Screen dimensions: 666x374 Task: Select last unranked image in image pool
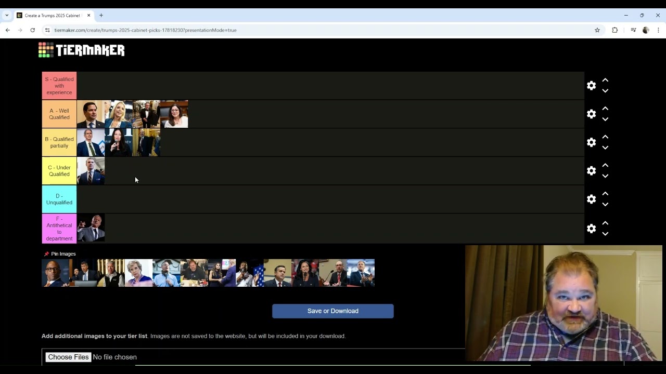(361, 273)
